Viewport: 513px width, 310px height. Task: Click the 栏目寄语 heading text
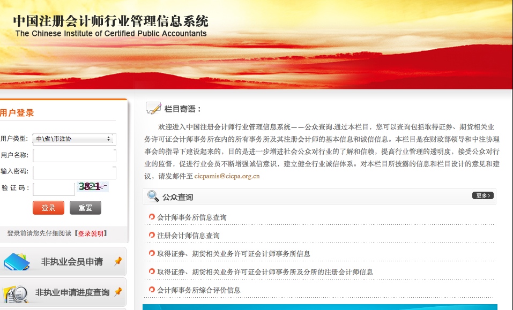(182, 109)
